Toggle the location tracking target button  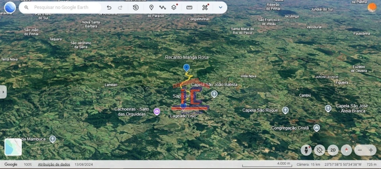(319, 150)
